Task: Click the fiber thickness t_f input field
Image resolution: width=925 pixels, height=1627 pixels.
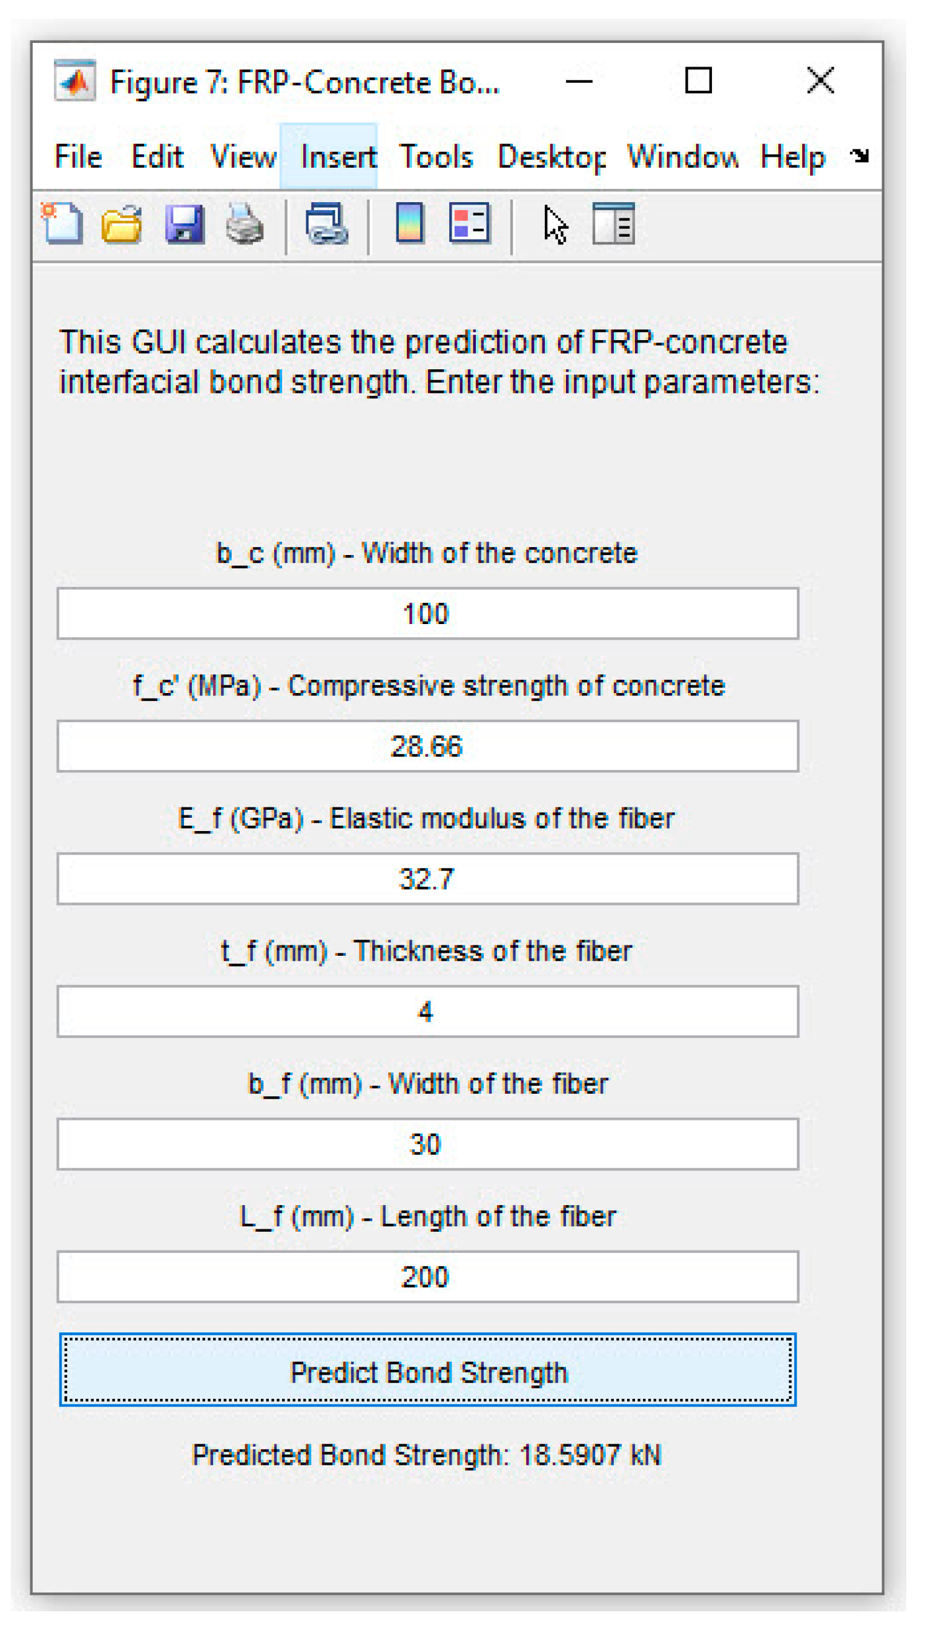Action: click(427, 1011)
